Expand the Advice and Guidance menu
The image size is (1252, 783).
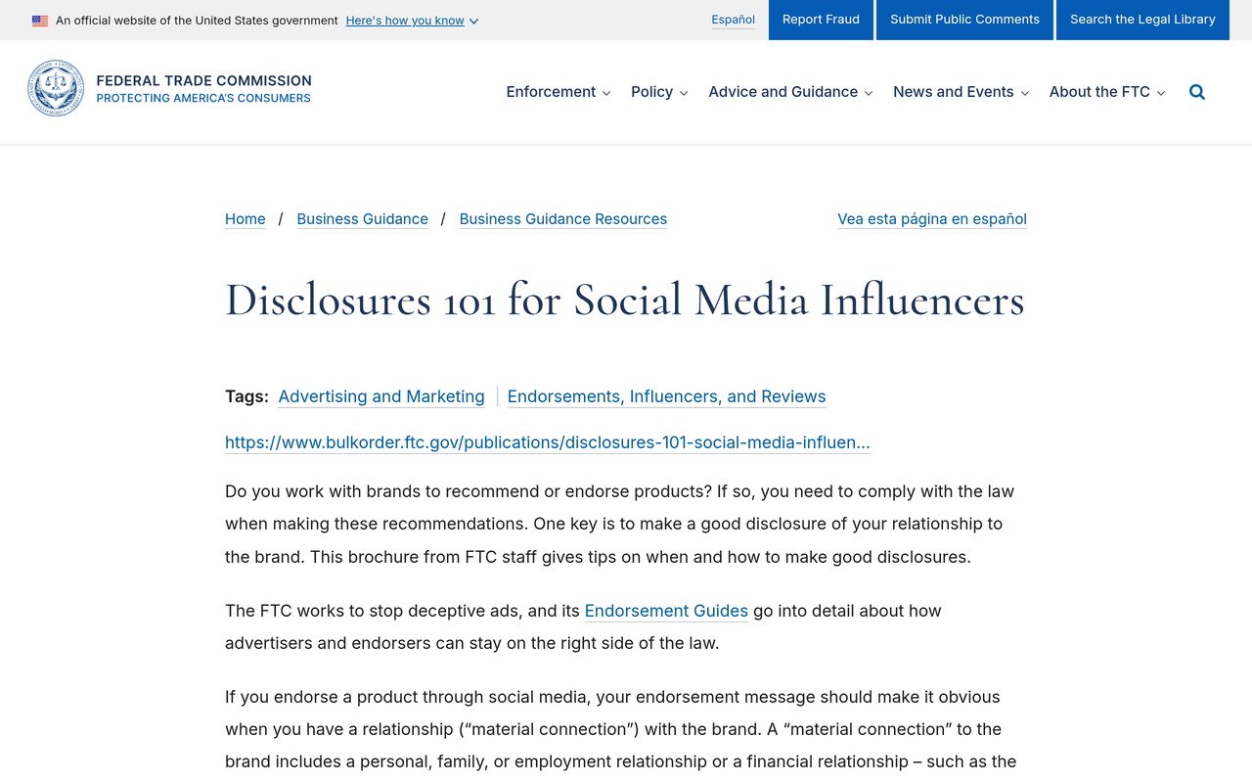coord(790,92)
